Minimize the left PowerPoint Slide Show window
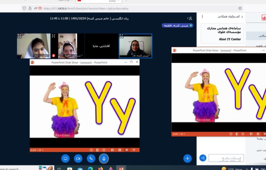 click(126, 62)
